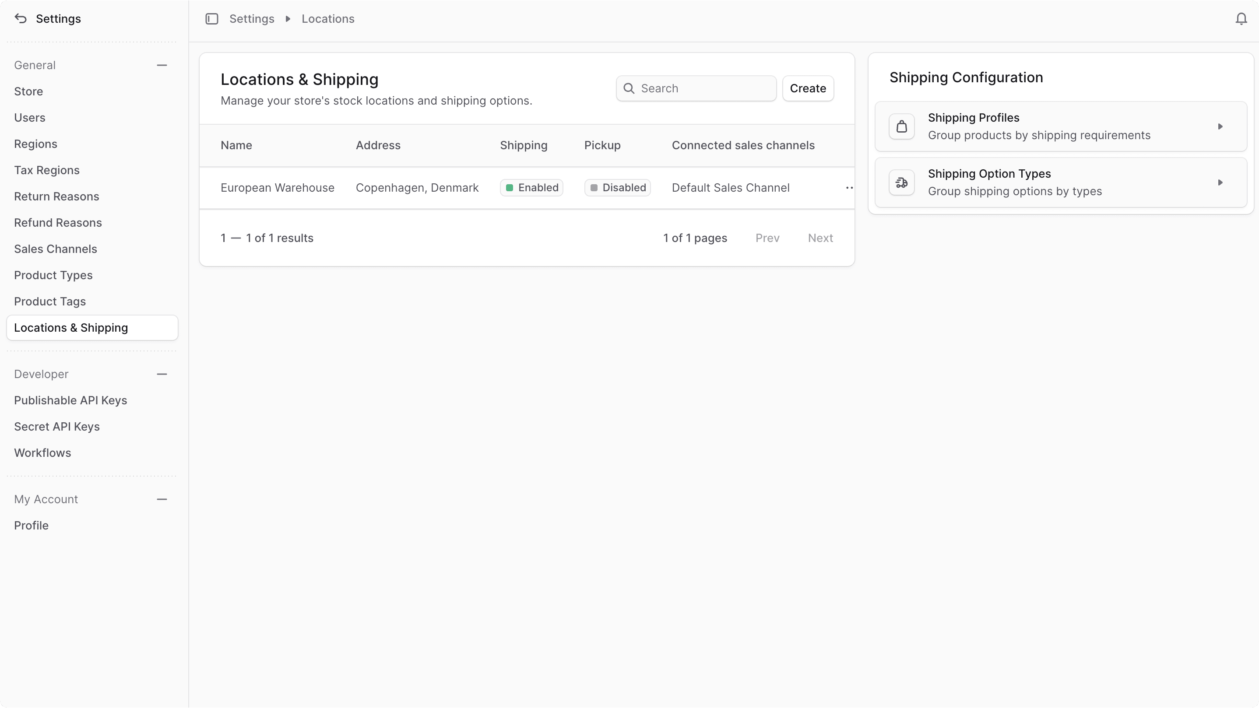
Task: Toggle the Disabled pickup badge for European Warehouse
Action: click(617, 187)
